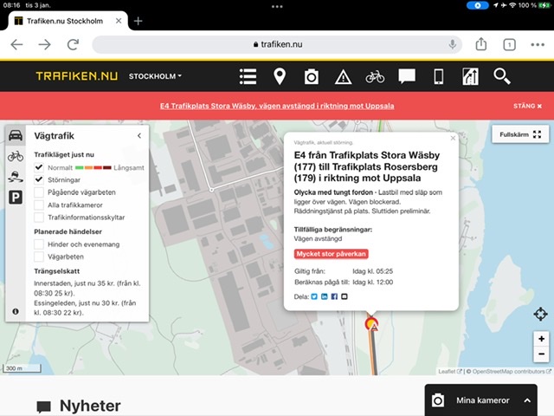Select the car traffic tab in sidebar
This screenshot has height=416, width=554.
(x=16, y=135)
